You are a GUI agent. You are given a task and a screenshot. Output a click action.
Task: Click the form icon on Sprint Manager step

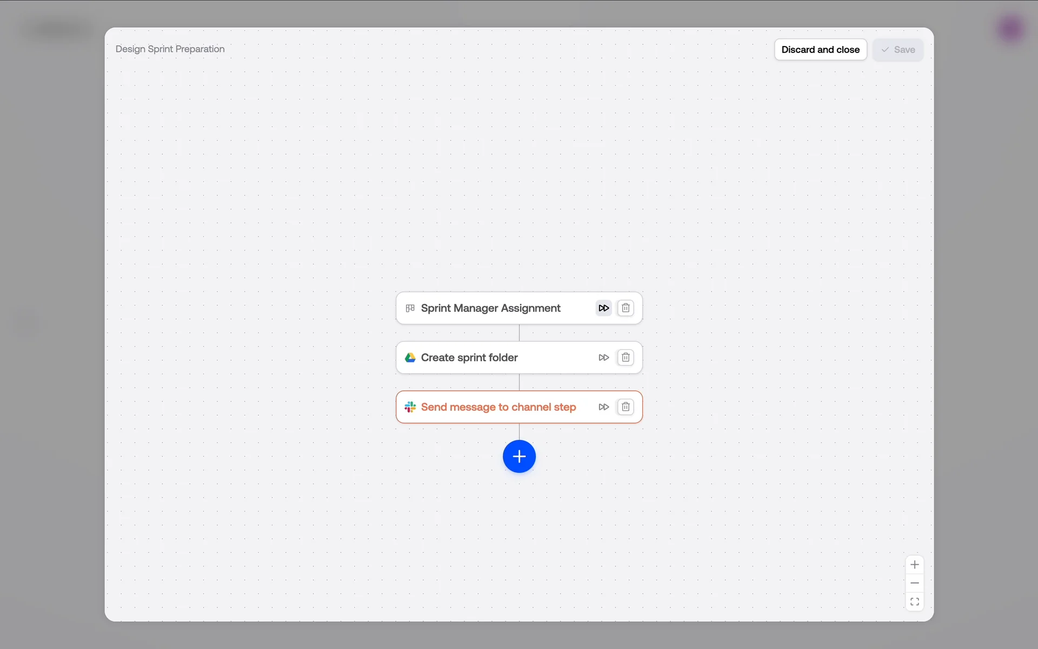[x=410, y=308]
